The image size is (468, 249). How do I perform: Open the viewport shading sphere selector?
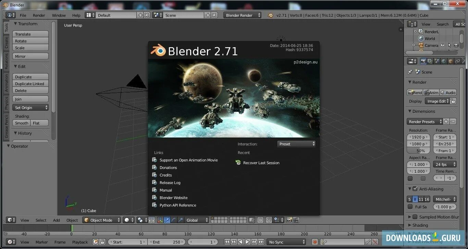tap(129, 220)
